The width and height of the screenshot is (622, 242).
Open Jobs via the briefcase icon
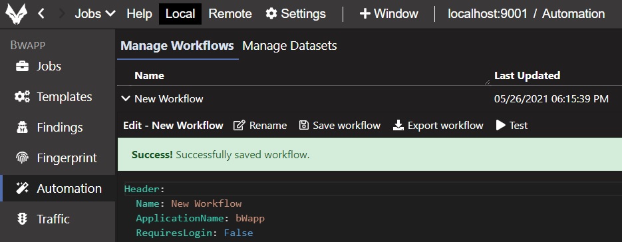22,66
